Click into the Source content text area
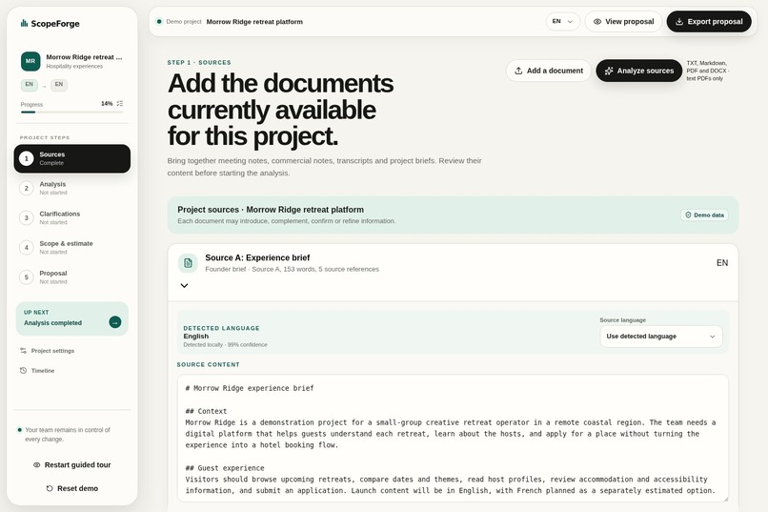Image resolution: width=768 pixels, height=512 pixels. click(x=453, y=439)
